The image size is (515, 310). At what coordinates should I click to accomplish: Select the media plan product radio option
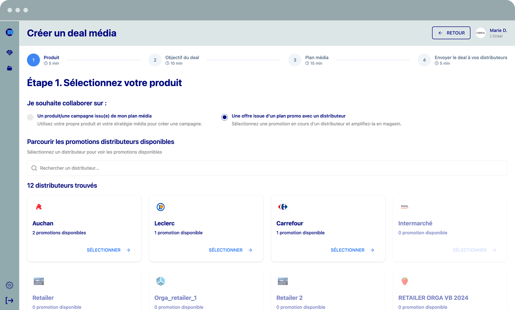(30, 117)
